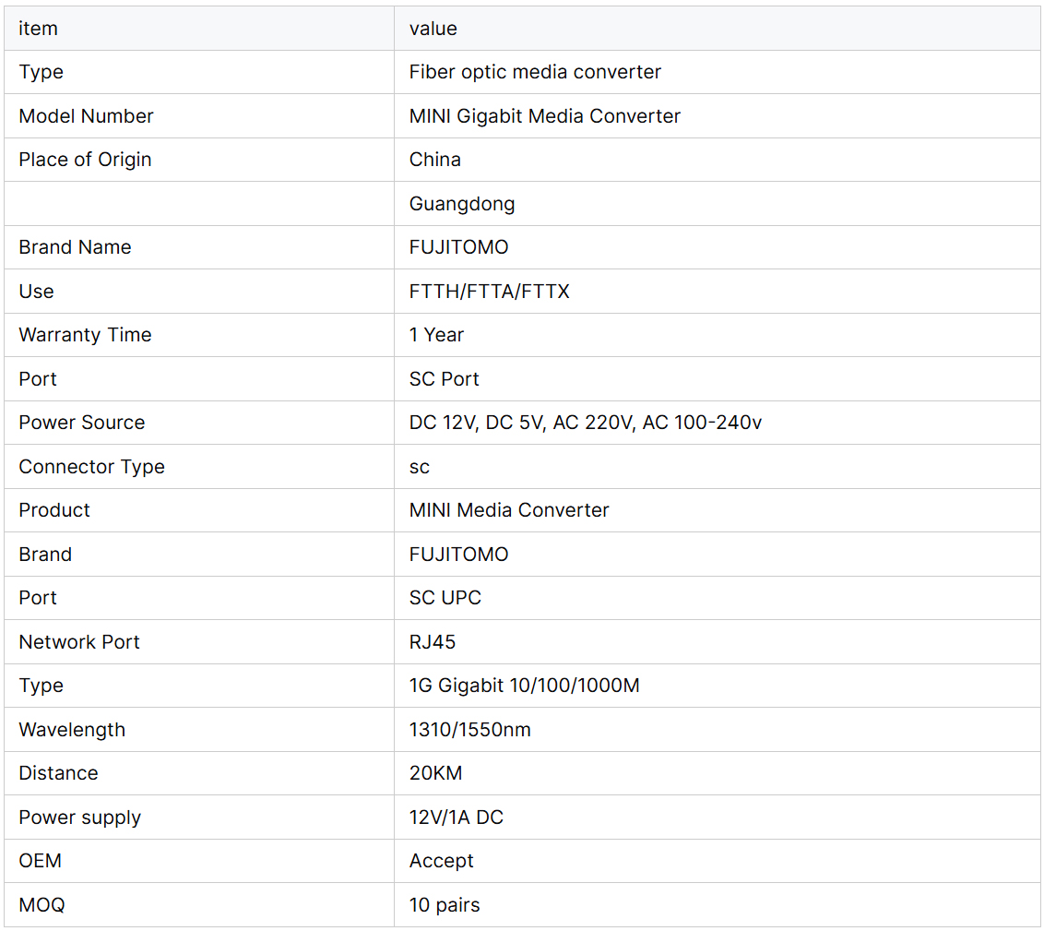Select 'MINI Gigabit Media Converter' text
The height and width of the screenshot is (931, 1044).
point(544,116)
